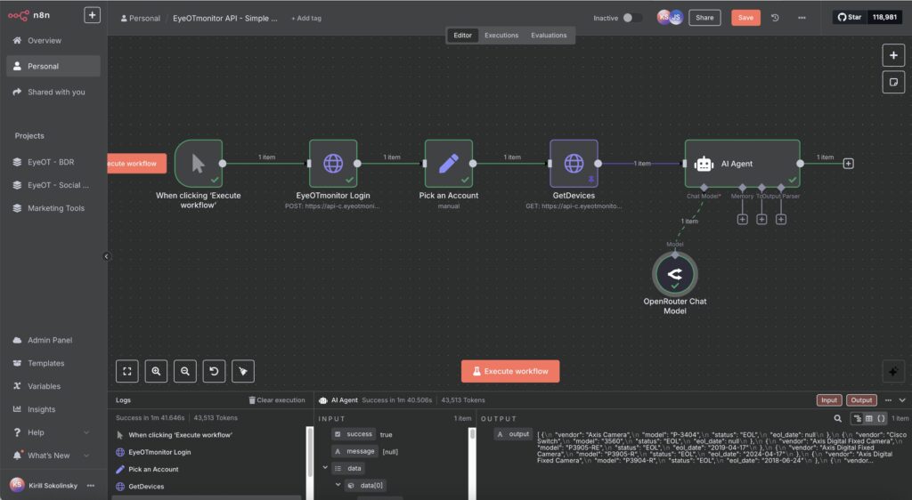This screenshot has width=912, height=500.
Task: Open the n8n logo home link
Action: click(x=29, y=15)
